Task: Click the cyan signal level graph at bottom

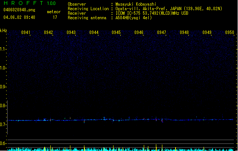Action: tap(121, 149)
